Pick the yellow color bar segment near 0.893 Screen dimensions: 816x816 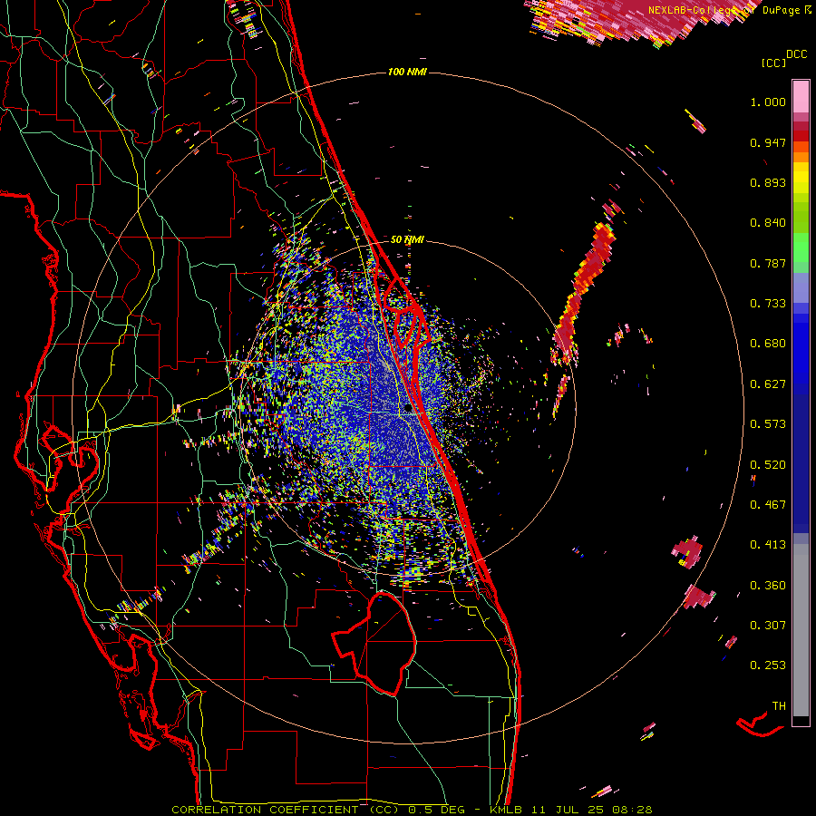801,178
